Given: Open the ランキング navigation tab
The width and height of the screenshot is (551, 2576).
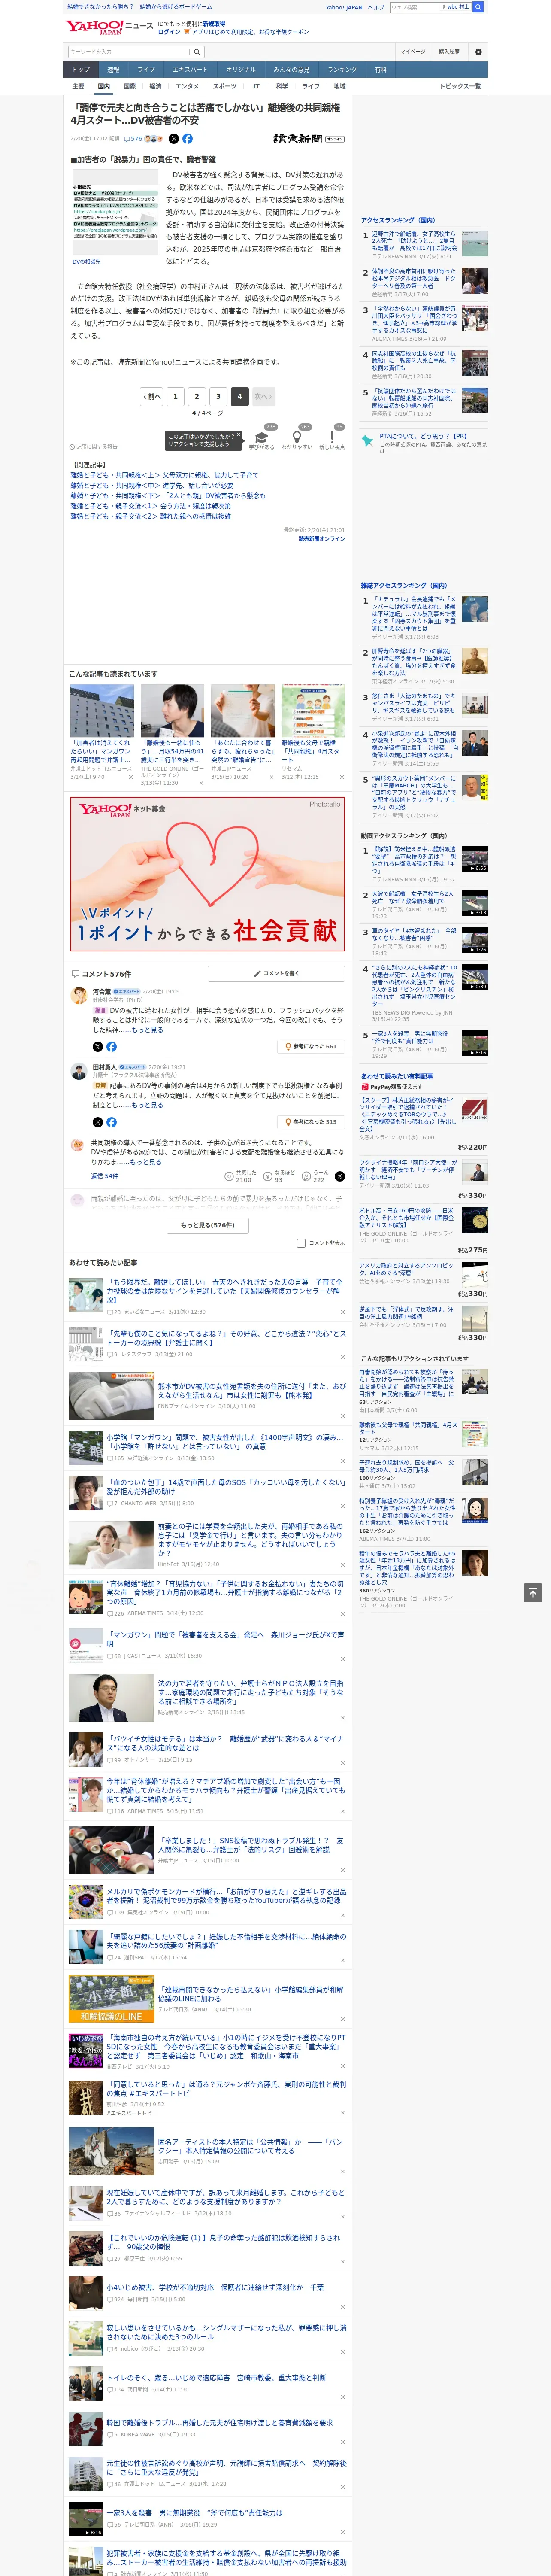Looking at the screenshot, I should [x=342, y=70].
